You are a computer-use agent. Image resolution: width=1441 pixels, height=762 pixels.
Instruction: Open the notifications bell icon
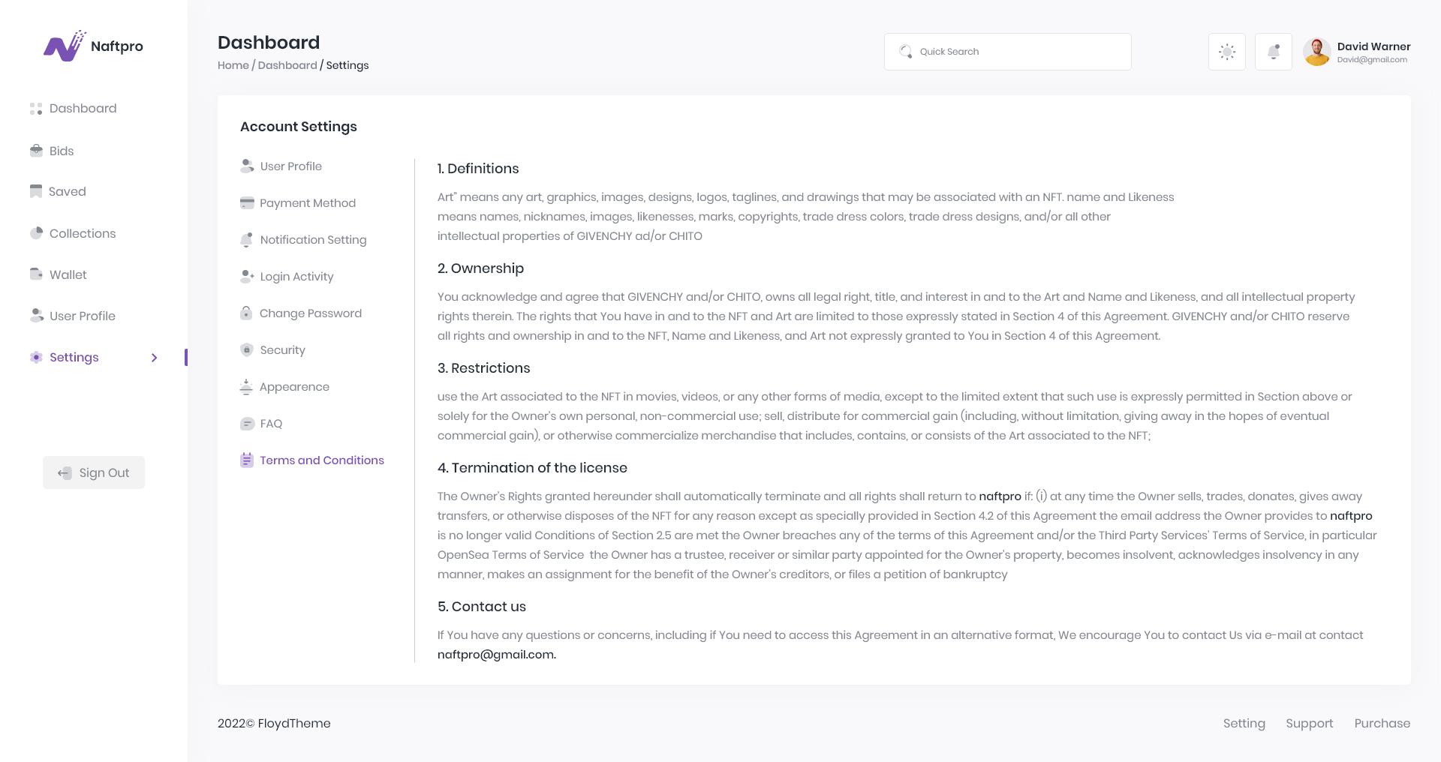pos(1274,52)
